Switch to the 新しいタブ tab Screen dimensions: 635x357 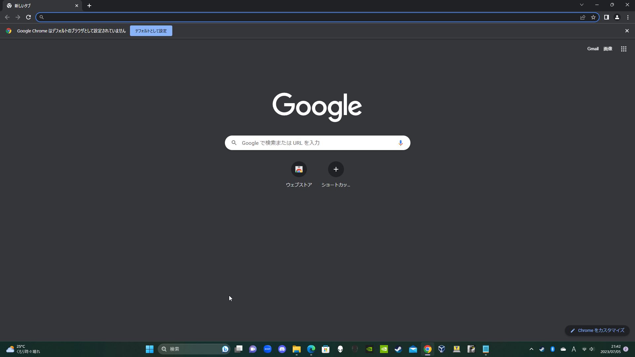point(40,6)
